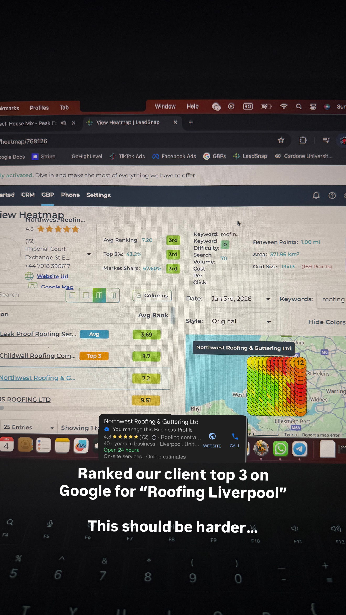Click the 3.69 average rank color badge
Screen dimensions: 346x615
(x=146, y=335)
